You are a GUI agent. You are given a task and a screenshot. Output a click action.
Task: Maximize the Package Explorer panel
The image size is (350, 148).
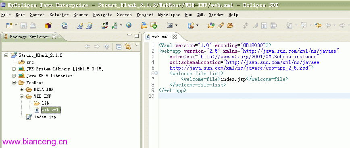click(x=137, y=36)
